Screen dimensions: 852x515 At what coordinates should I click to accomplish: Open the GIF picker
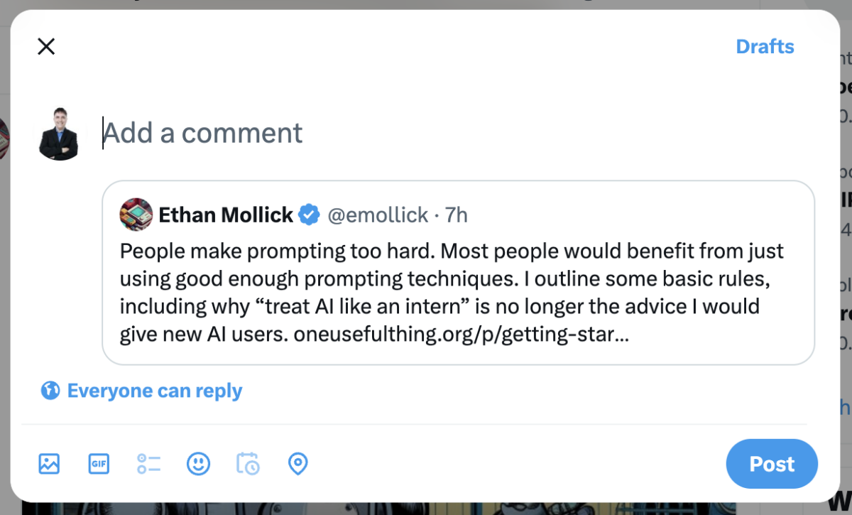tap(99, 464)
